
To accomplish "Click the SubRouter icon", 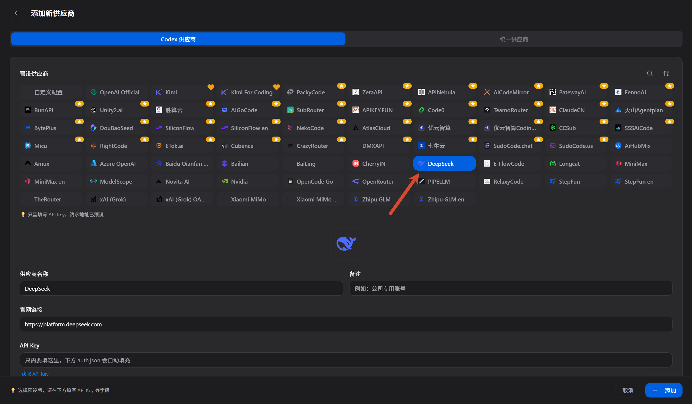I will click(x=290, y=110).
